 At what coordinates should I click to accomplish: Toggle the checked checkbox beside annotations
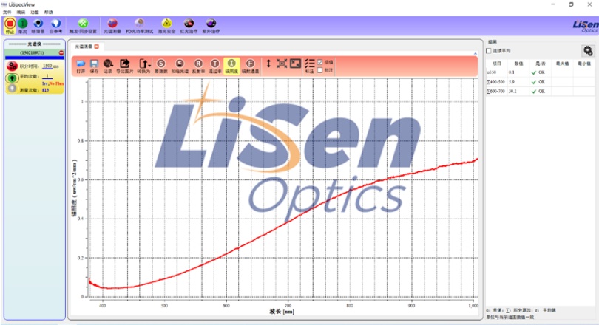320,62
